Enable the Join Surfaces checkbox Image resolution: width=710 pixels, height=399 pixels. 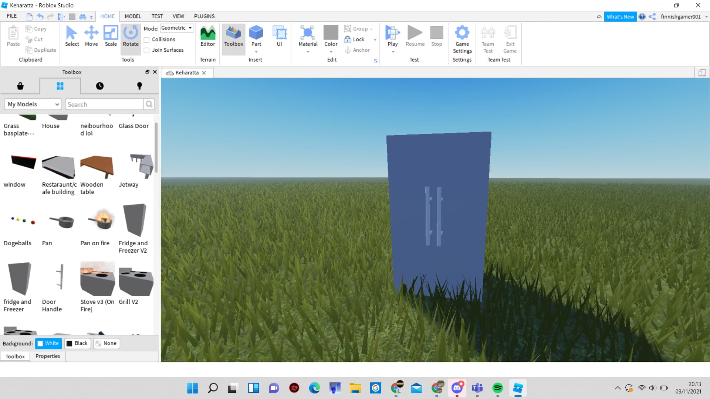(146, 50)
